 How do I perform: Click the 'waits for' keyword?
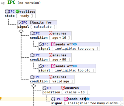click(43, 22)
